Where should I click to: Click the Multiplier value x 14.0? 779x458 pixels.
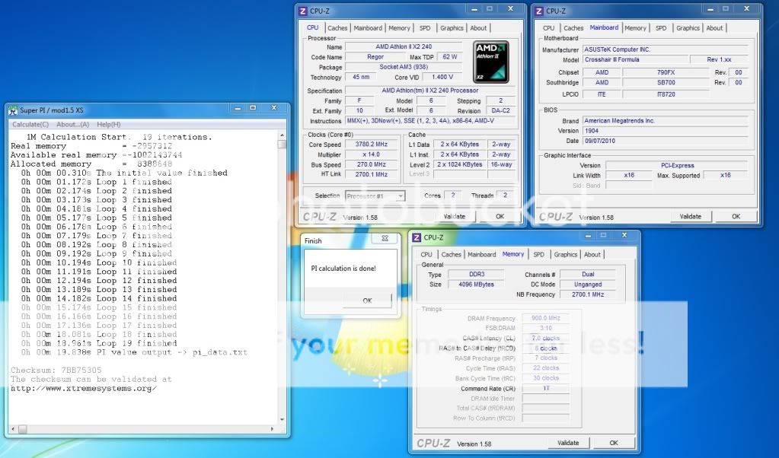(371, 154)
